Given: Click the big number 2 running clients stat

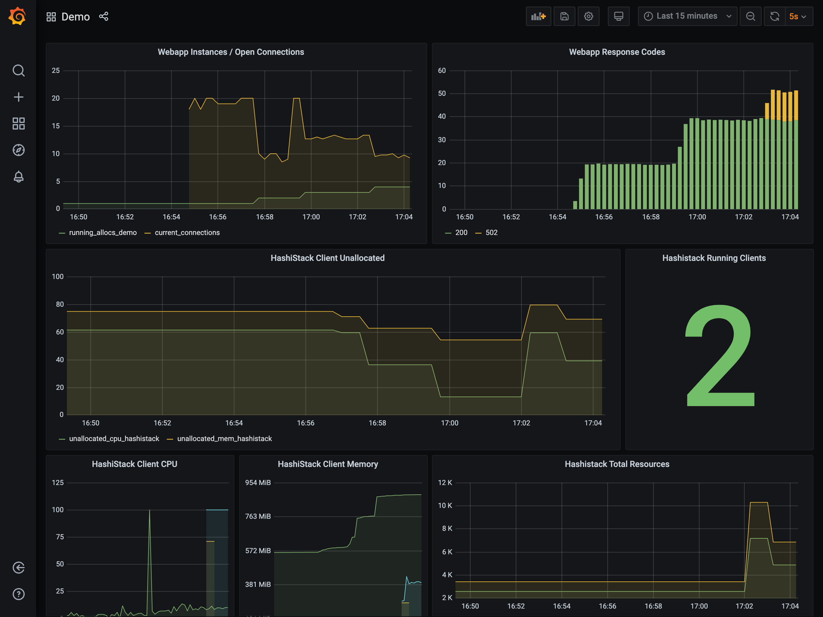Looking at the screenshot, I should [720, 355].
